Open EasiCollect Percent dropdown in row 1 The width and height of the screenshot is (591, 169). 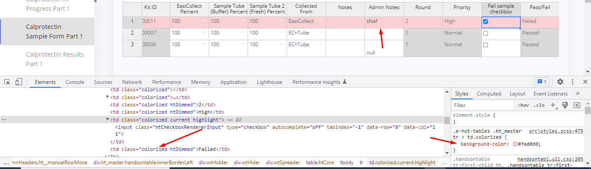204,21
